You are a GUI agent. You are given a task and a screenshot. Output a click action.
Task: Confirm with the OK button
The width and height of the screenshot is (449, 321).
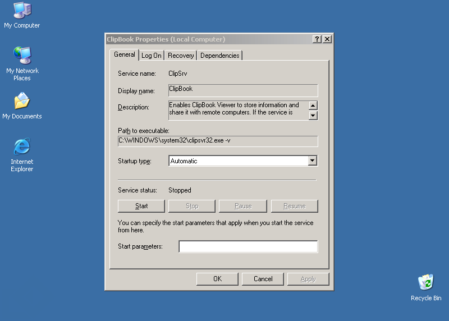[217, 279]
